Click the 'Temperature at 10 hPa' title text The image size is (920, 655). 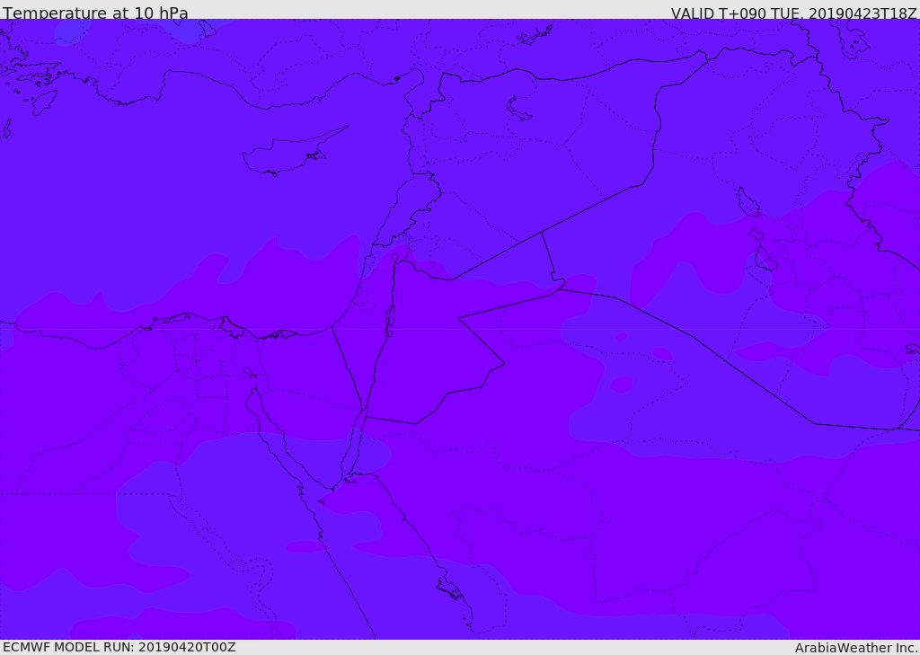tap(95, 13)
